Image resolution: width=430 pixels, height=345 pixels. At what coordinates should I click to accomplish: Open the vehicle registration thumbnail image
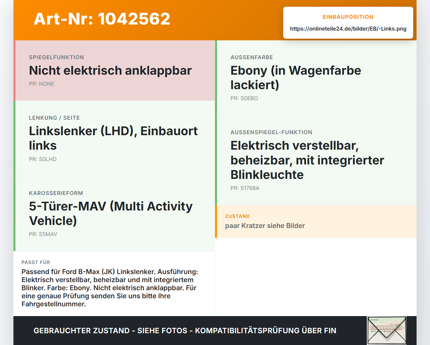387,331
